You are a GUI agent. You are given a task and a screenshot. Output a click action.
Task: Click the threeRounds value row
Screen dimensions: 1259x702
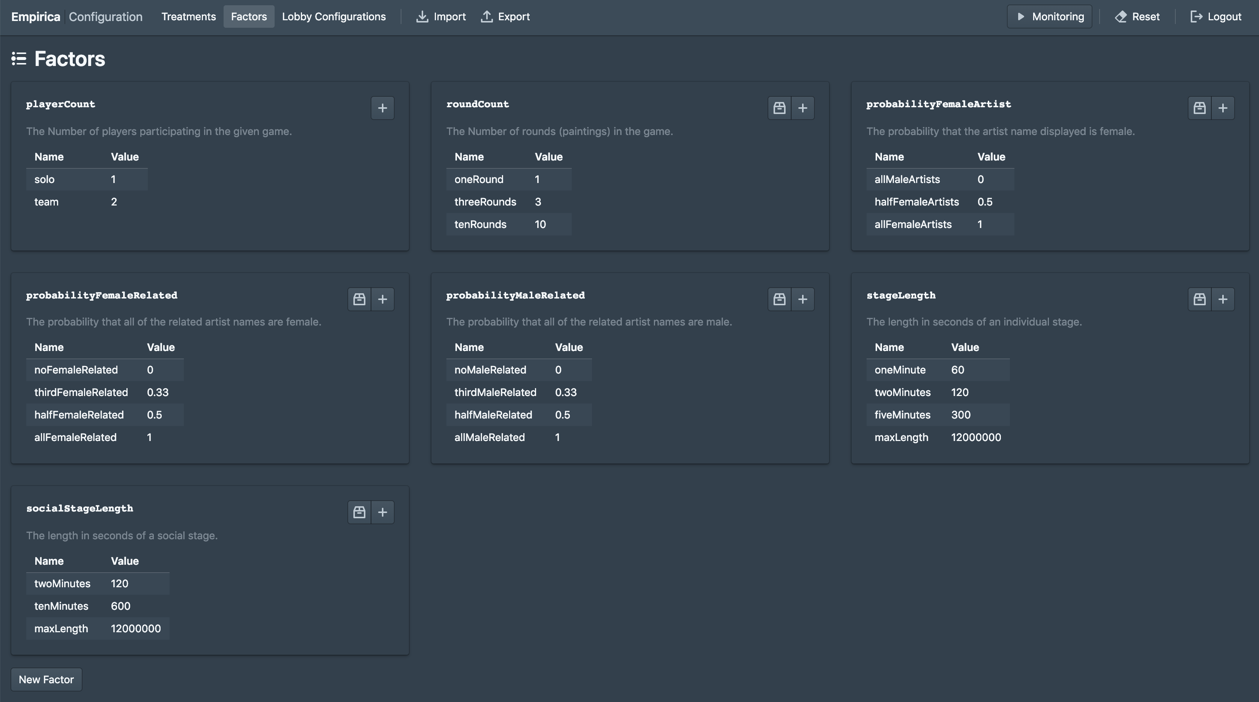coord(509,202)
